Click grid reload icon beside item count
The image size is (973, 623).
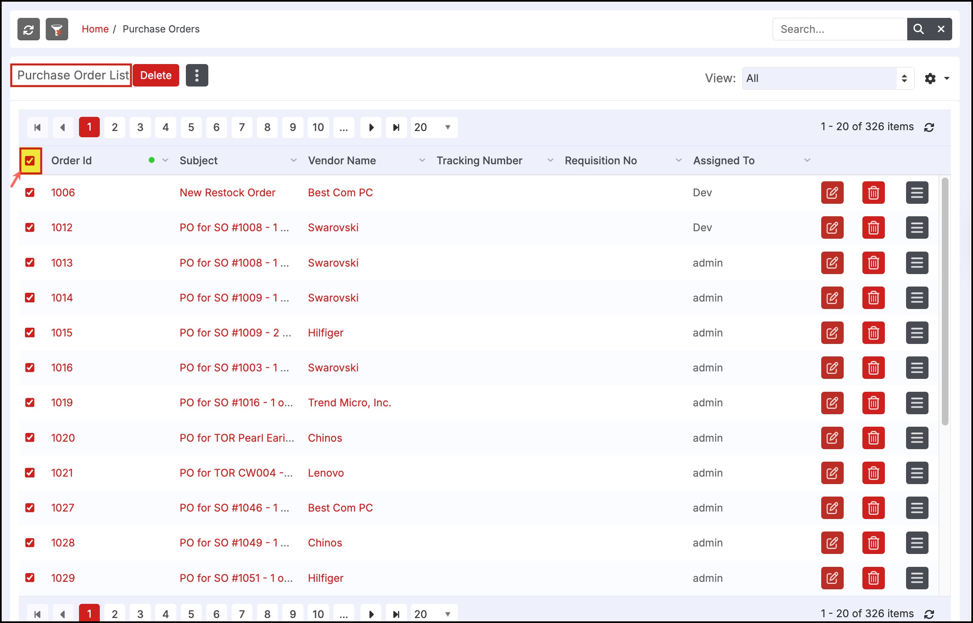(x=929, y=127)
